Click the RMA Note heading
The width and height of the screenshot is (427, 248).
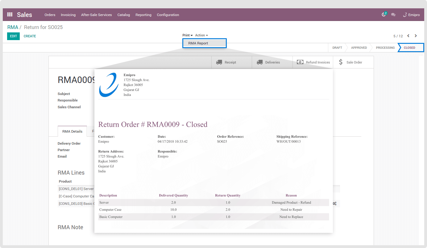pos(70,227)
